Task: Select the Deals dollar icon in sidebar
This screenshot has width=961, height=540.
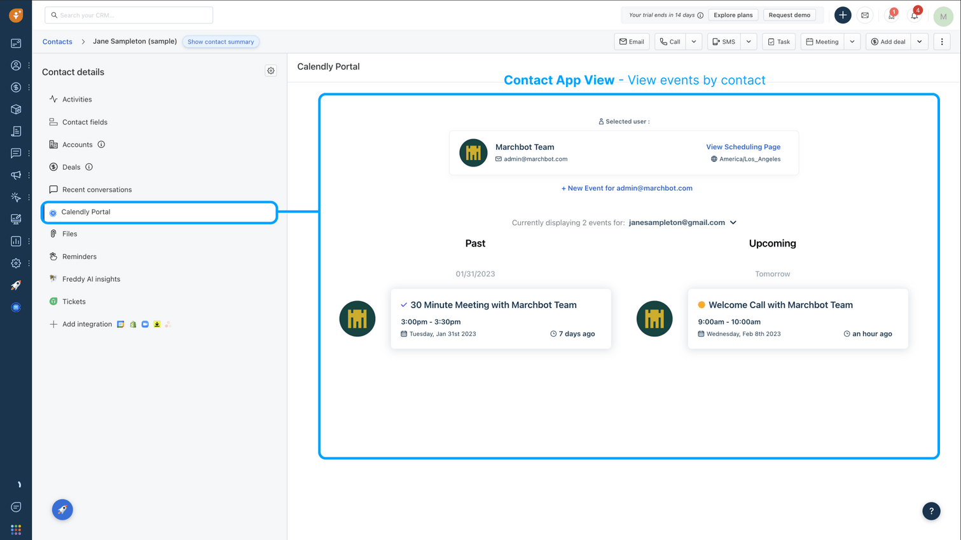Action: (16, 87)
